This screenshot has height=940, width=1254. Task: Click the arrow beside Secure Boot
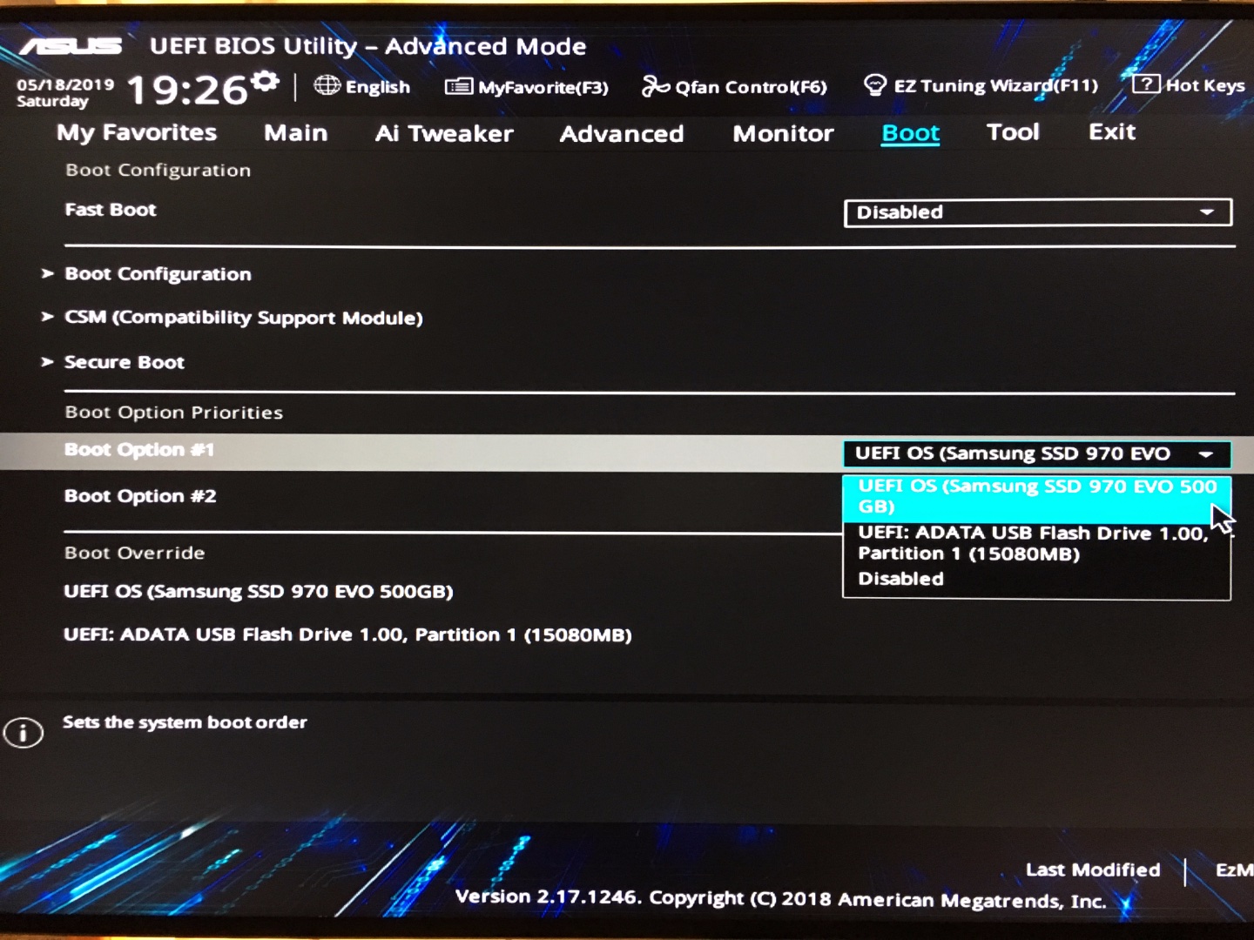tap(48, 361)
